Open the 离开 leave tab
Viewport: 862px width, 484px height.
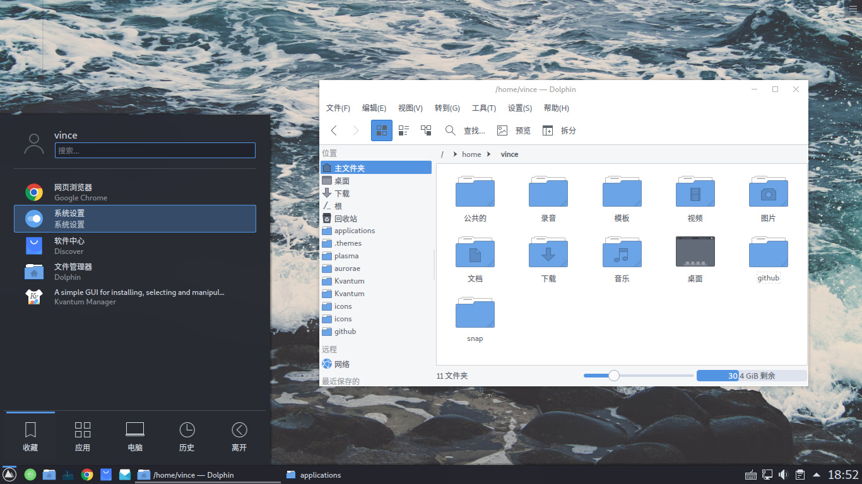click(239, 436)
